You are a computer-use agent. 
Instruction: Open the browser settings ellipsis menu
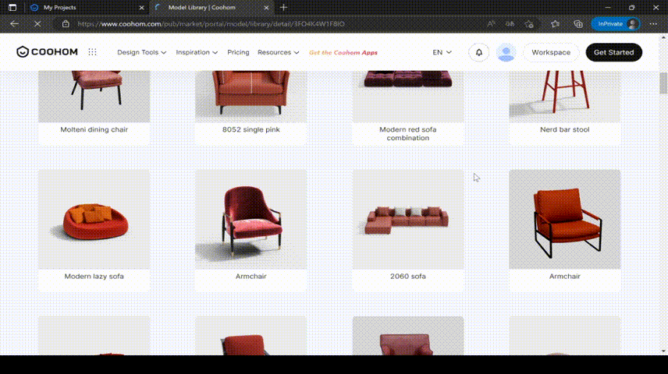(654, 24)
